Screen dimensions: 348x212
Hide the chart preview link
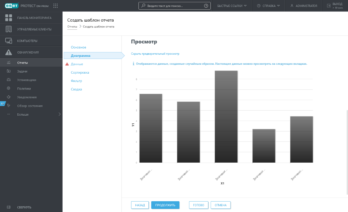(x=155, y=54)
